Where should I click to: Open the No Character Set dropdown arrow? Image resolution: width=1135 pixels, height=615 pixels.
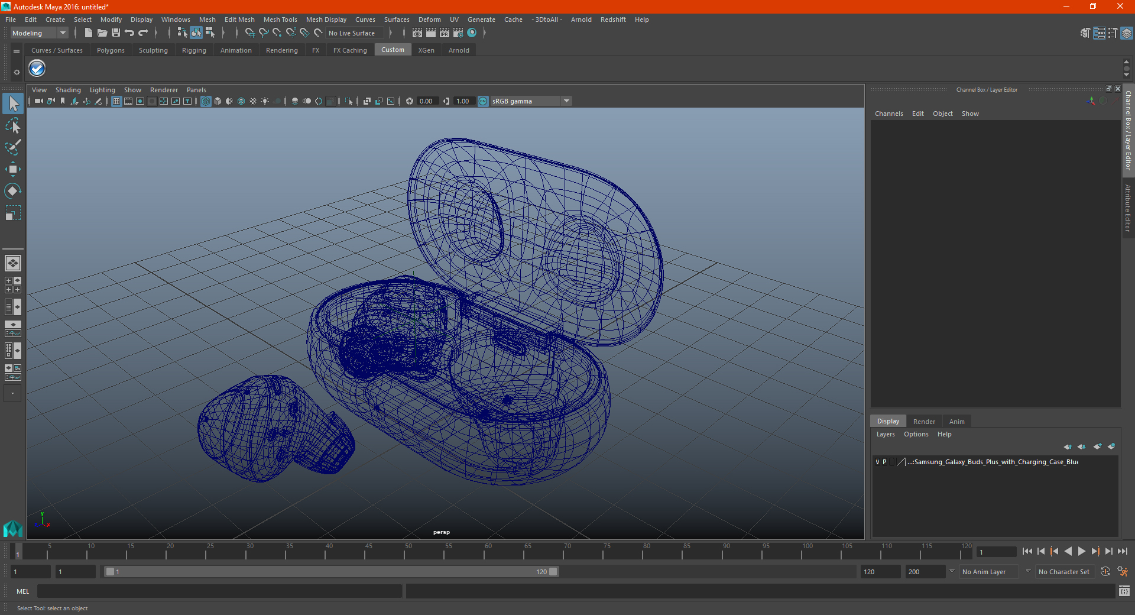[x=1028, y=571]
